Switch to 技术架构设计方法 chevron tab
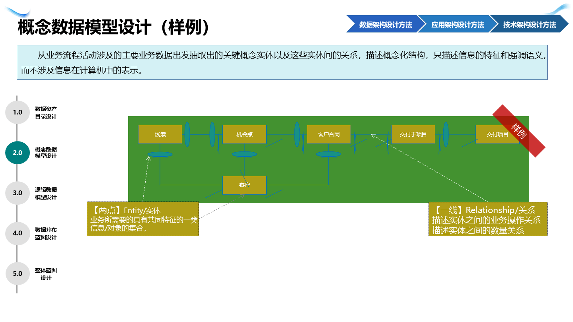 529,24
